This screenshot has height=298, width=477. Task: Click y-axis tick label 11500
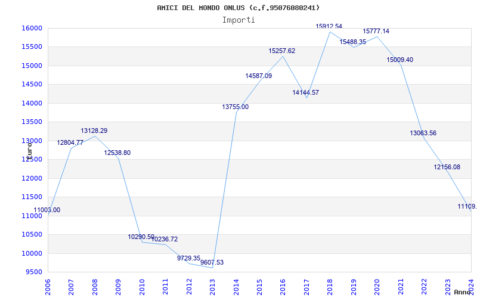tap(32, 197)
